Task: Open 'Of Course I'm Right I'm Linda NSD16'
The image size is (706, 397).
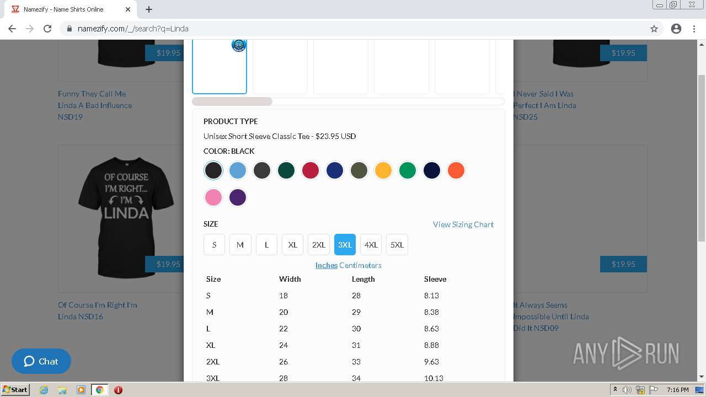Action: 98,310
